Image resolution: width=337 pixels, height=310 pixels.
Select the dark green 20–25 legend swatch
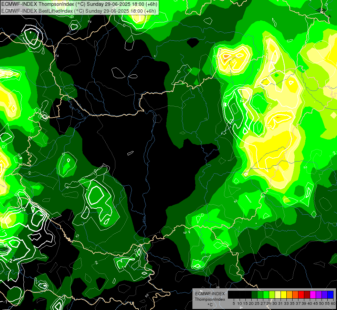point(254,294)
